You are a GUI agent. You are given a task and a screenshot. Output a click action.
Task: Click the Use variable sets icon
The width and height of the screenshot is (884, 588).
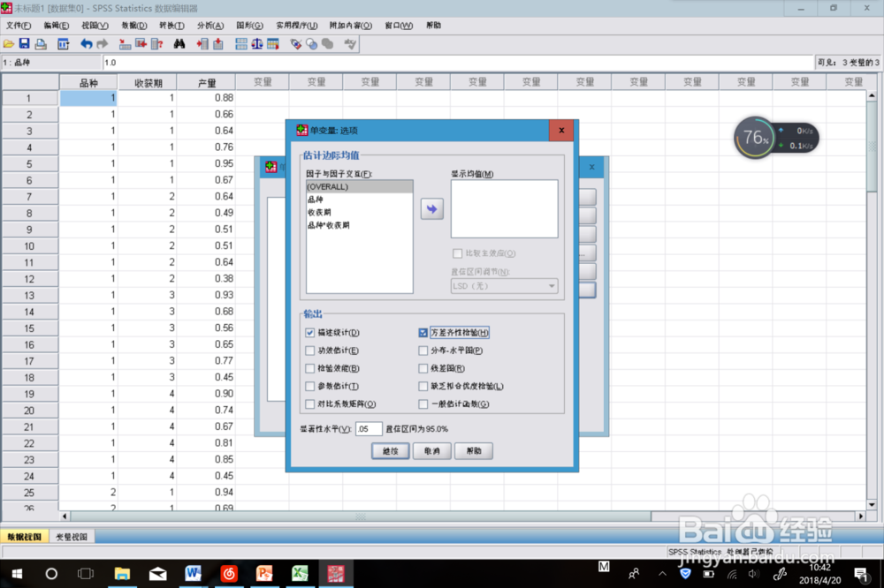click(x=312, y=44)
